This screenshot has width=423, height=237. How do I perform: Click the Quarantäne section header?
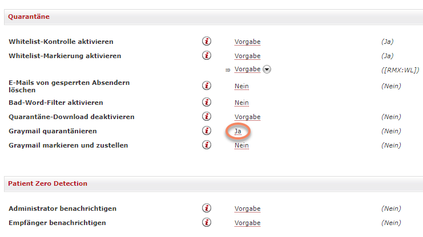(29, 17)
